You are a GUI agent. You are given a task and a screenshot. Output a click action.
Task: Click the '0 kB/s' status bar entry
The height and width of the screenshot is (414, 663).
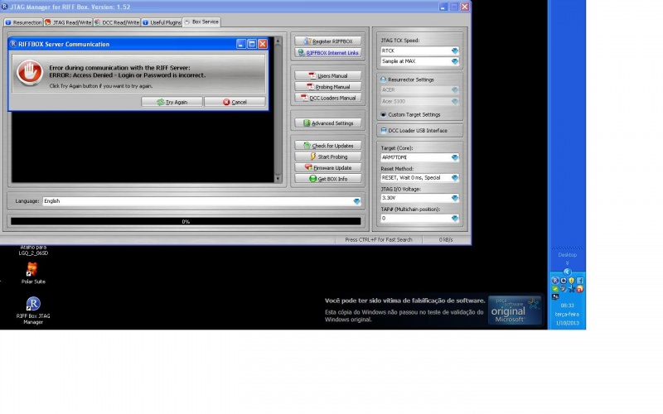(446, 239)
